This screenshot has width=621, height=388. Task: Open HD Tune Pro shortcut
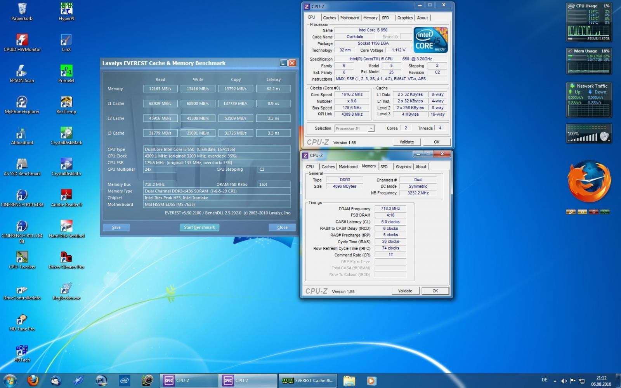point(22,322)
